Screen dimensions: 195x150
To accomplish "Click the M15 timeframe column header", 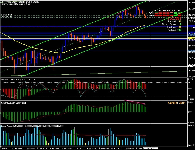I will click(x=164, y=10).
